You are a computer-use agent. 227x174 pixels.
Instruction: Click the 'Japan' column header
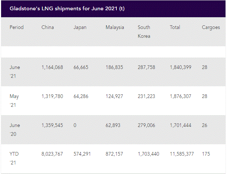[x=80, y=27]
